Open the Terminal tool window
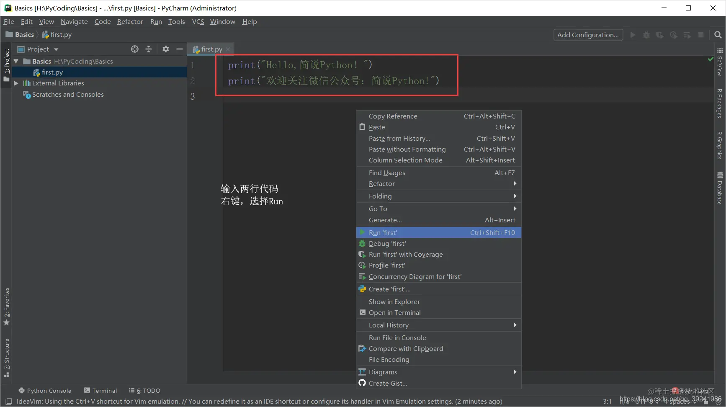Screen dimensions: 726x407 tap(100, 391)
